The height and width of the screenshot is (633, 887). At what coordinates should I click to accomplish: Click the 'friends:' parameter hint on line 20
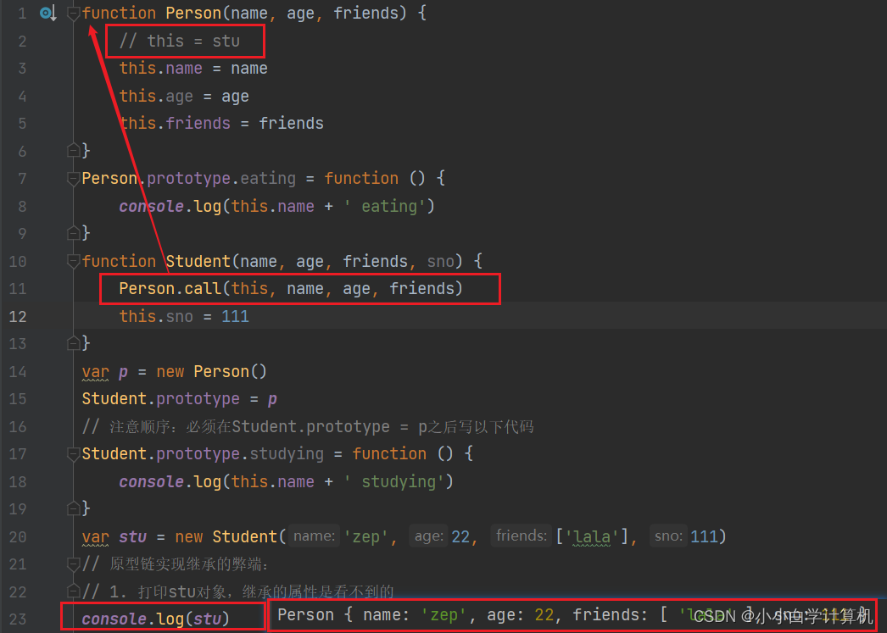521,536
